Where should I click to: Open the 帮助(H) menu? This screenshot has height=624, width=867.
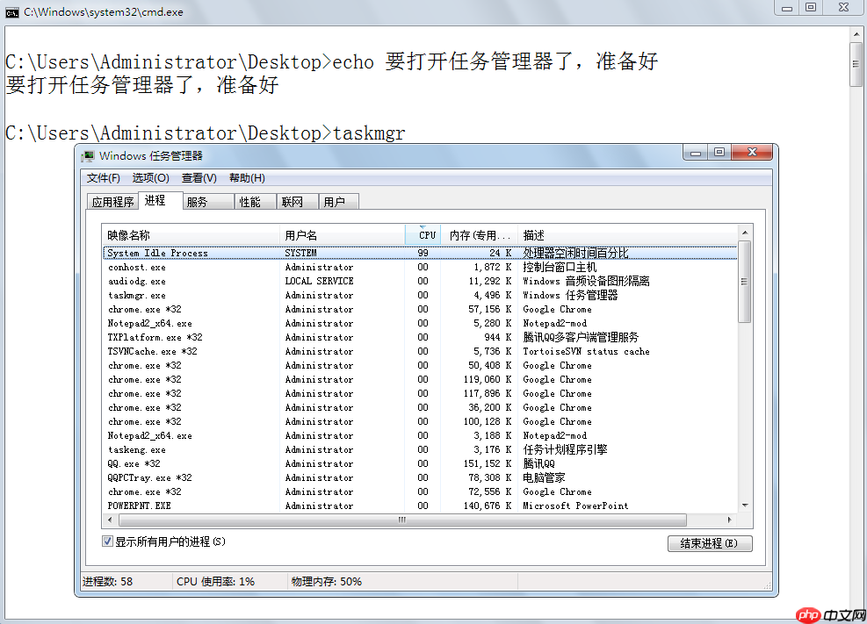coord(247,178)
